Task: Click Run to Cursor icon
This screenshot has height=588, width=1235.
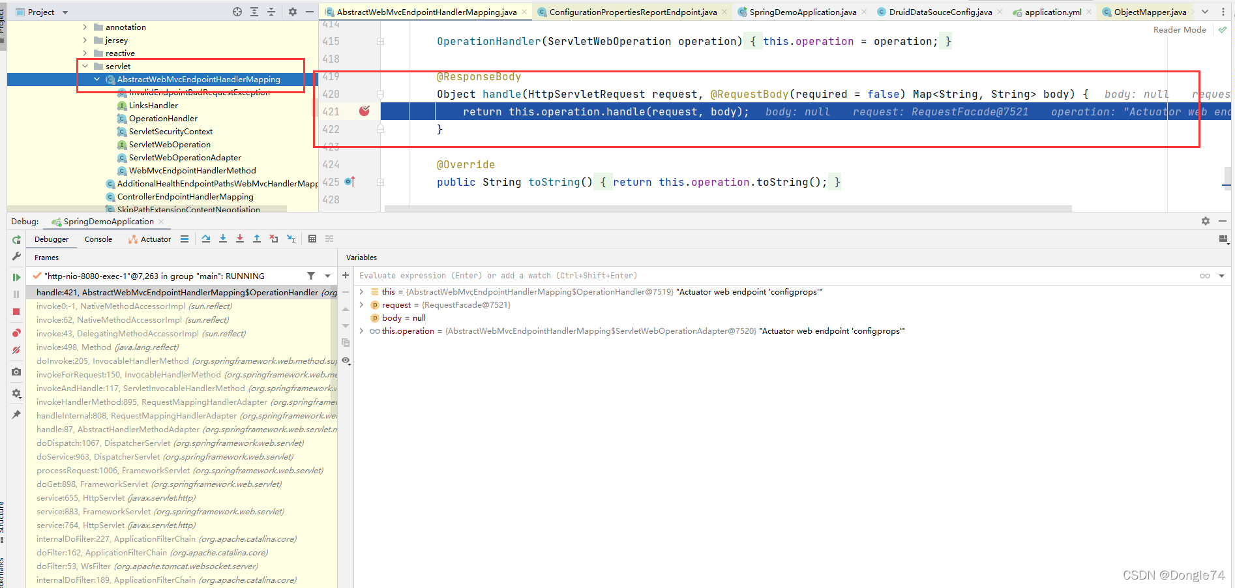Action: pos(291,239)
